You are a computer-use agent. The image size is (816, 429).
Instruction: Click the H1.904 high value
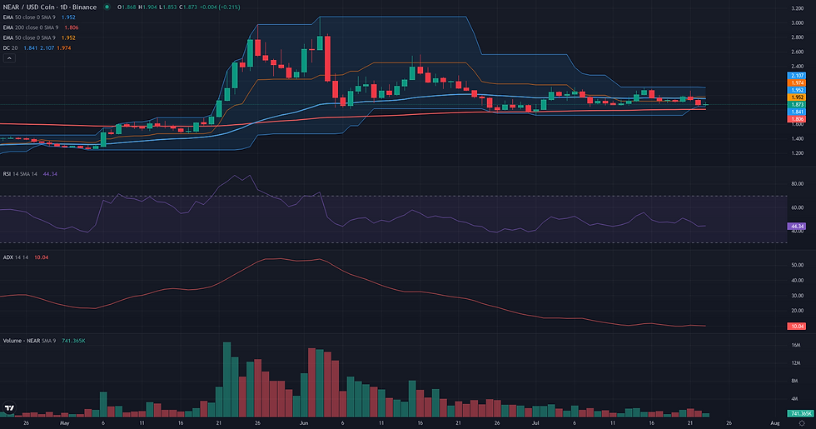click(x=147, y=7)
